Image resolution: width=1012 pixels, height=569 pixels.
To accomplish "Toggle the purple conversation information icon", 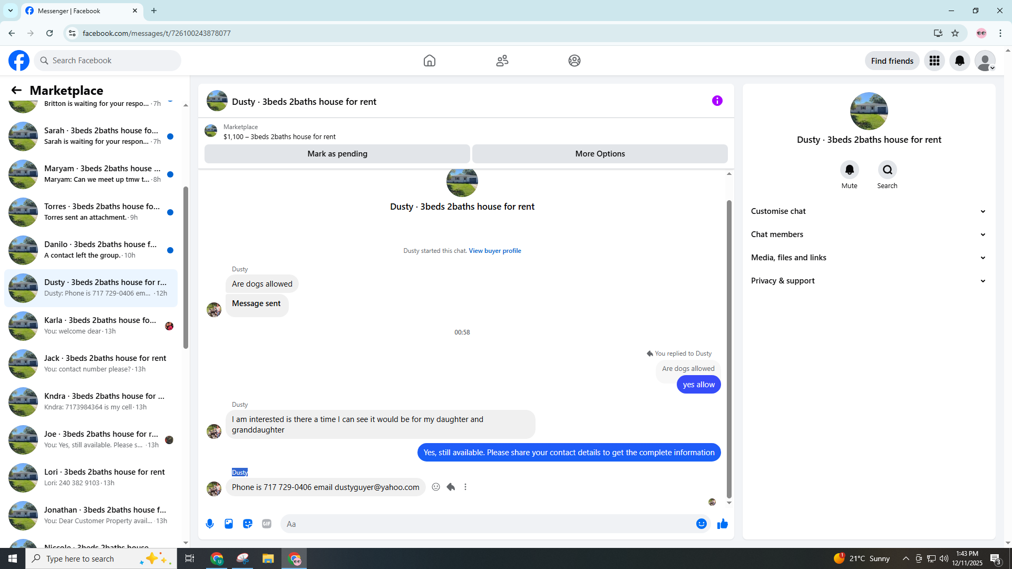I will tap(717, 101).
